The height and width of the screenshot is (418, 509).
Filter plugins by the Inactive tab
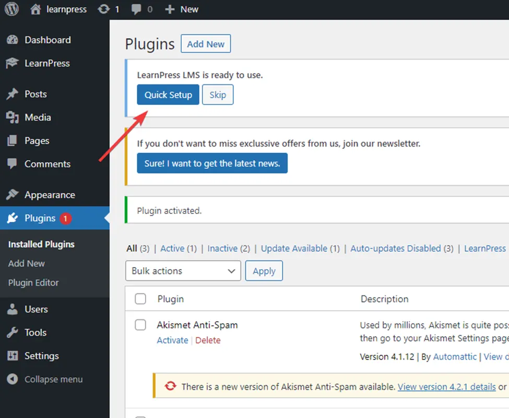223,248
